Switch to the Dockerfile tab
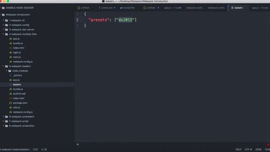This screenshot has height=152, width=270. (x=127, y=8)
